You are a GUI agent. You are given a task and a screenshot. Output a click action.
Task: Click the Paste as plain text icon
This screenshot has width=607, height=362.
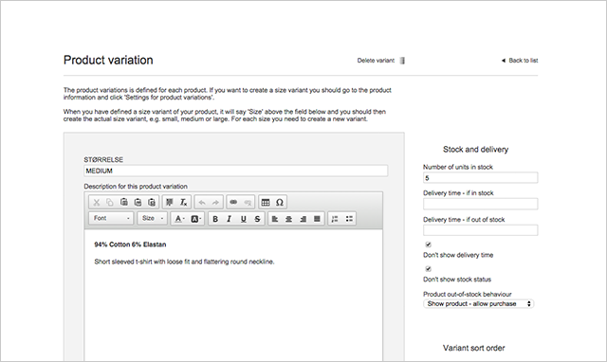tap(138, 202)
